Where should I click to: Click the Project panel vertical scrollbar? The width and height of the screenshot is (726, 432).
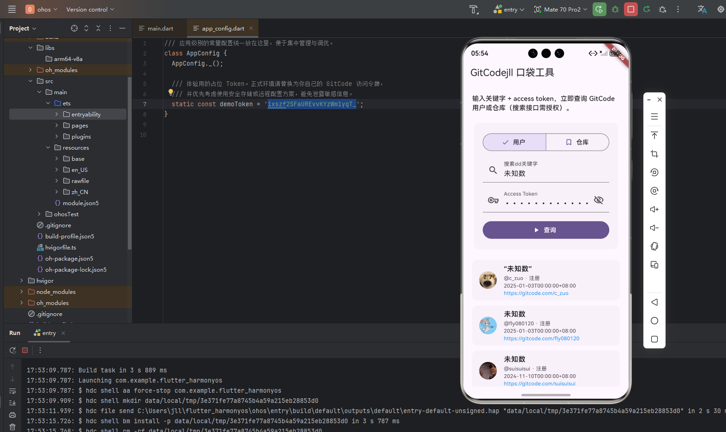[130, 164]
